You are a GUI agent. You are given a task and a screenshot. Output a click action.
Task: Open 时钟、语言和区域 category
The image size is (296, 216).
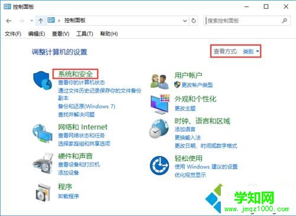[202, 121]
